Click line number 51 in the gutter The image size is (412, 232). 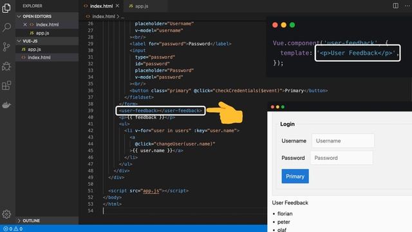(90, 191)
